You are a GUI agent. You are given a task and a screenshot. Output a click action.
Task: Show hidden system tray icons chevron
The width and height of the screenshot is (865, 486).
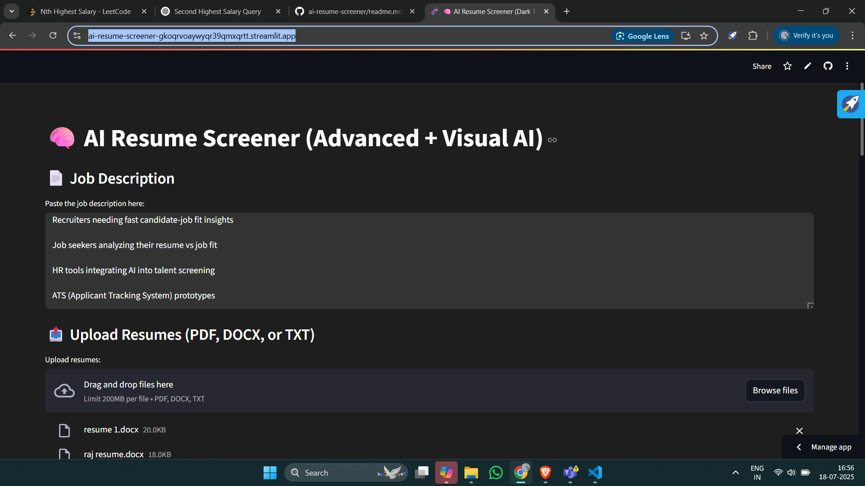pyautogui.click(x=735, y=472)
